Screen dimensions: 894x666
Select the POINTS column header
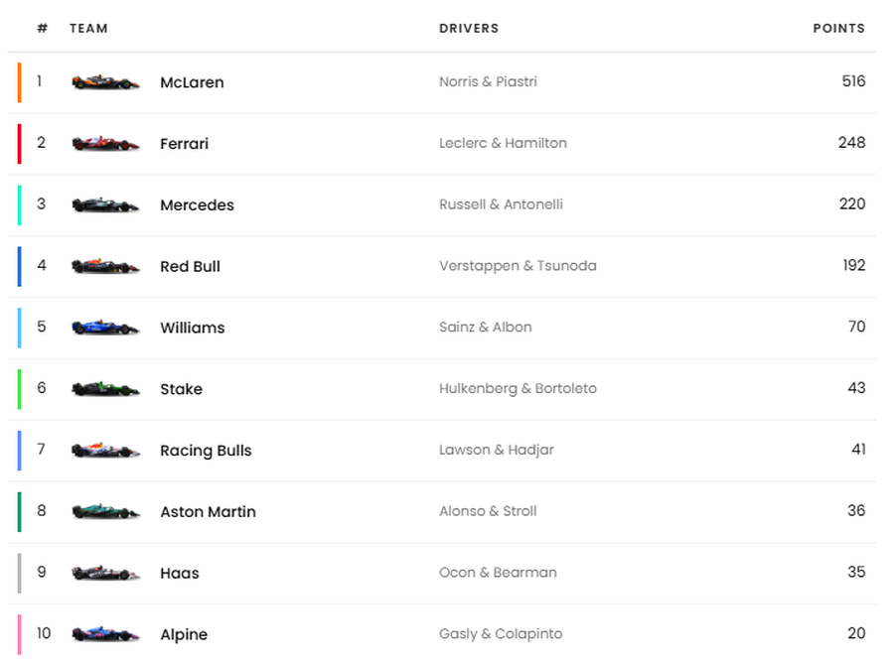838,29
